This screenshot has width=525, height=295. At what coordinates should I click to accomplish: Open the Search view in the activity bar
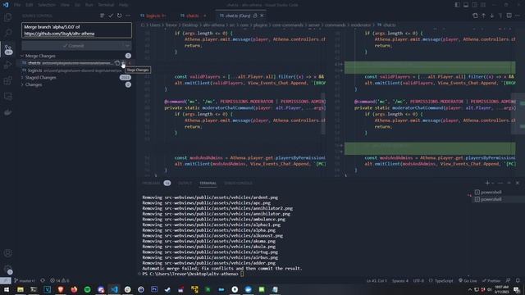click(x=8, y=33)
